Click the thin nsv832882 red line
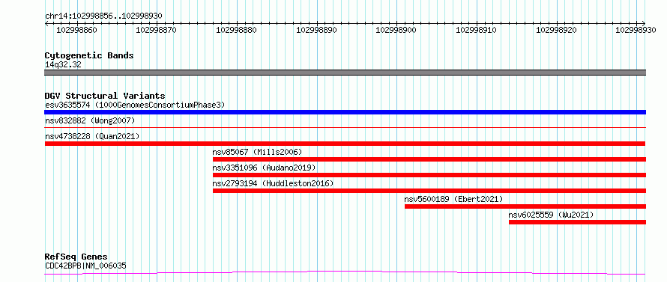The width and height of the screenshot is (667, 282). point(345,127)
